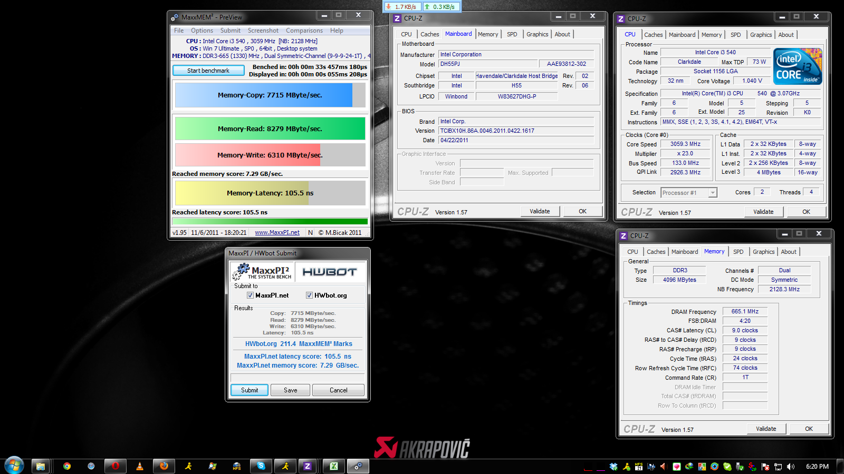Uncheck the MaxxPI.net submit checkbox

(250, 295)
